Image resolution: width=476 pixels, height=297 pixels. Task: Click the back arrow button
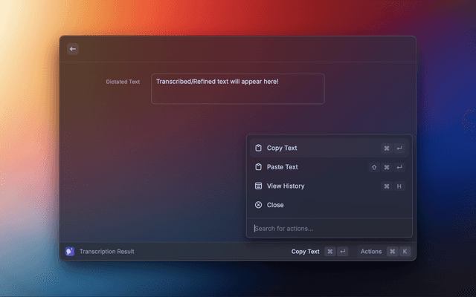[73, 49]
